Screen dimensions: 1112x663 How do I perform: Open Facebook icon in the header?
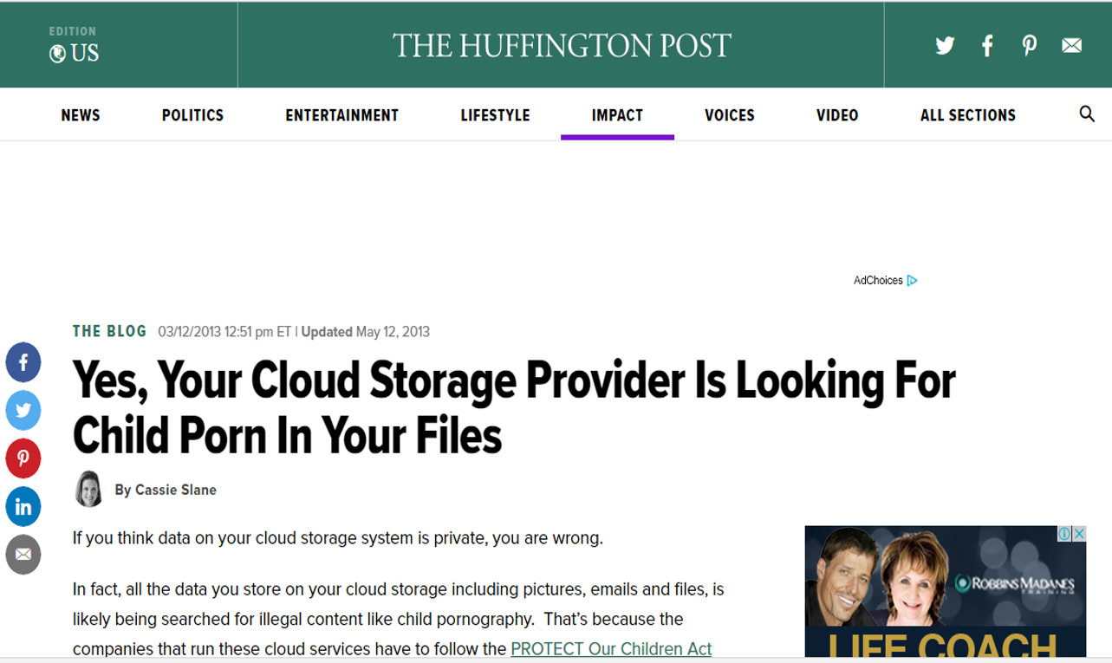pyautogui.click(x=987, y=45)
